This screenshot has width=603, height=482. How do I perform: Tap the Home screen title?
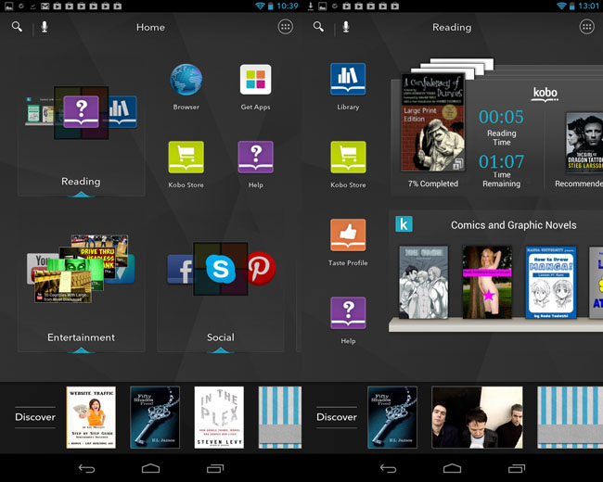150,27
